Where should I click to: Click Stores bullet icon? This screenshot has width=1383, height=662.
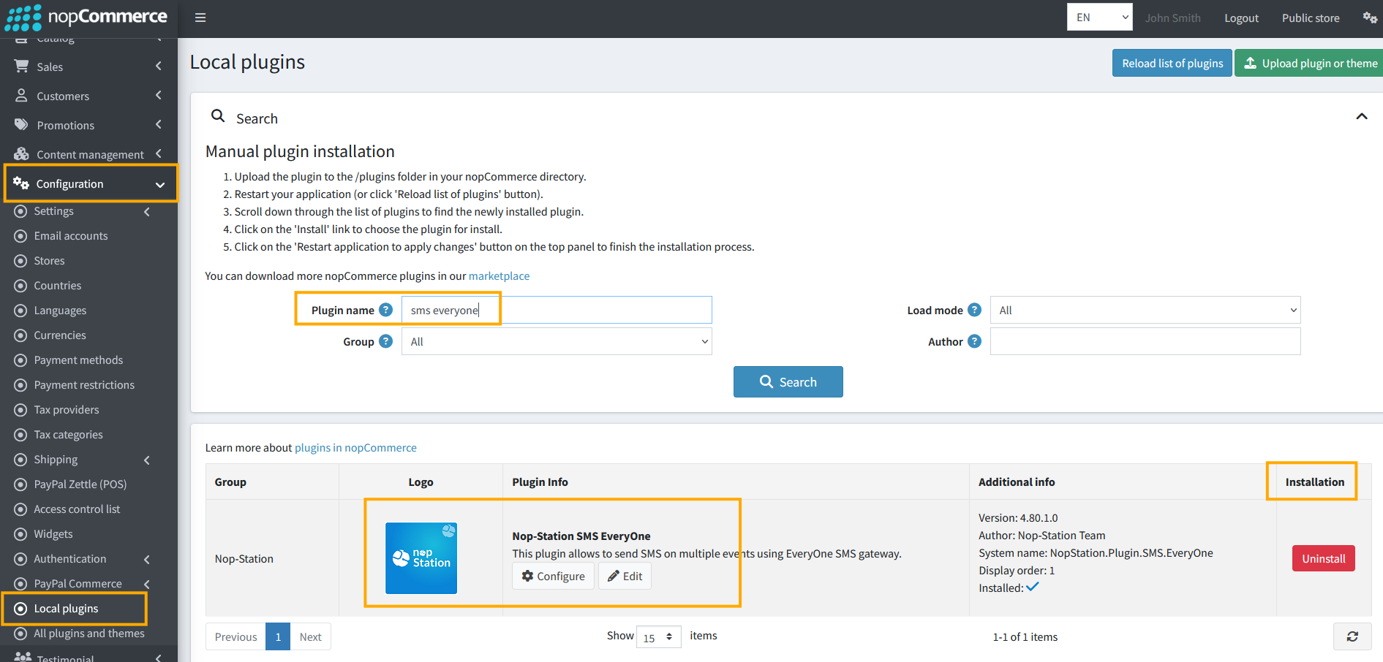tap(20, 261)
